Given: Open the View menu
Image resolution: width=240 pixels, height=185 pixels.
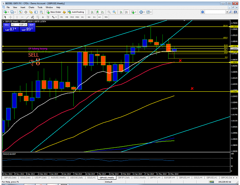Looking at the screenshot, I should point(15,7).
